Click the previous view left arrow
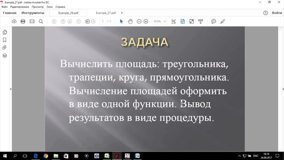The image size is (284, 160). pyautogui.click(x=87, y=21)
